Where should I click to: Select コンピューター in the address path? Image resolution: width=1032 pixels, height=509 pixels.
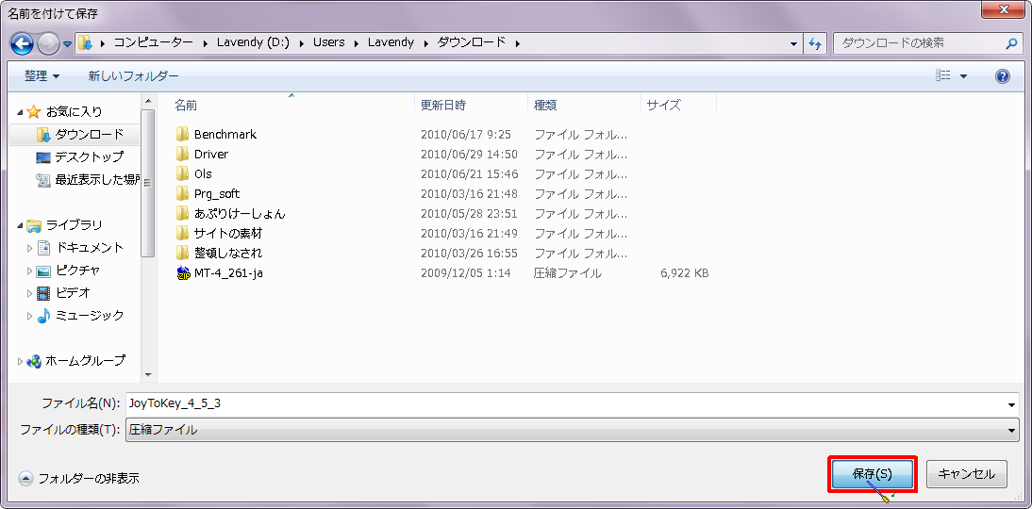154,42
